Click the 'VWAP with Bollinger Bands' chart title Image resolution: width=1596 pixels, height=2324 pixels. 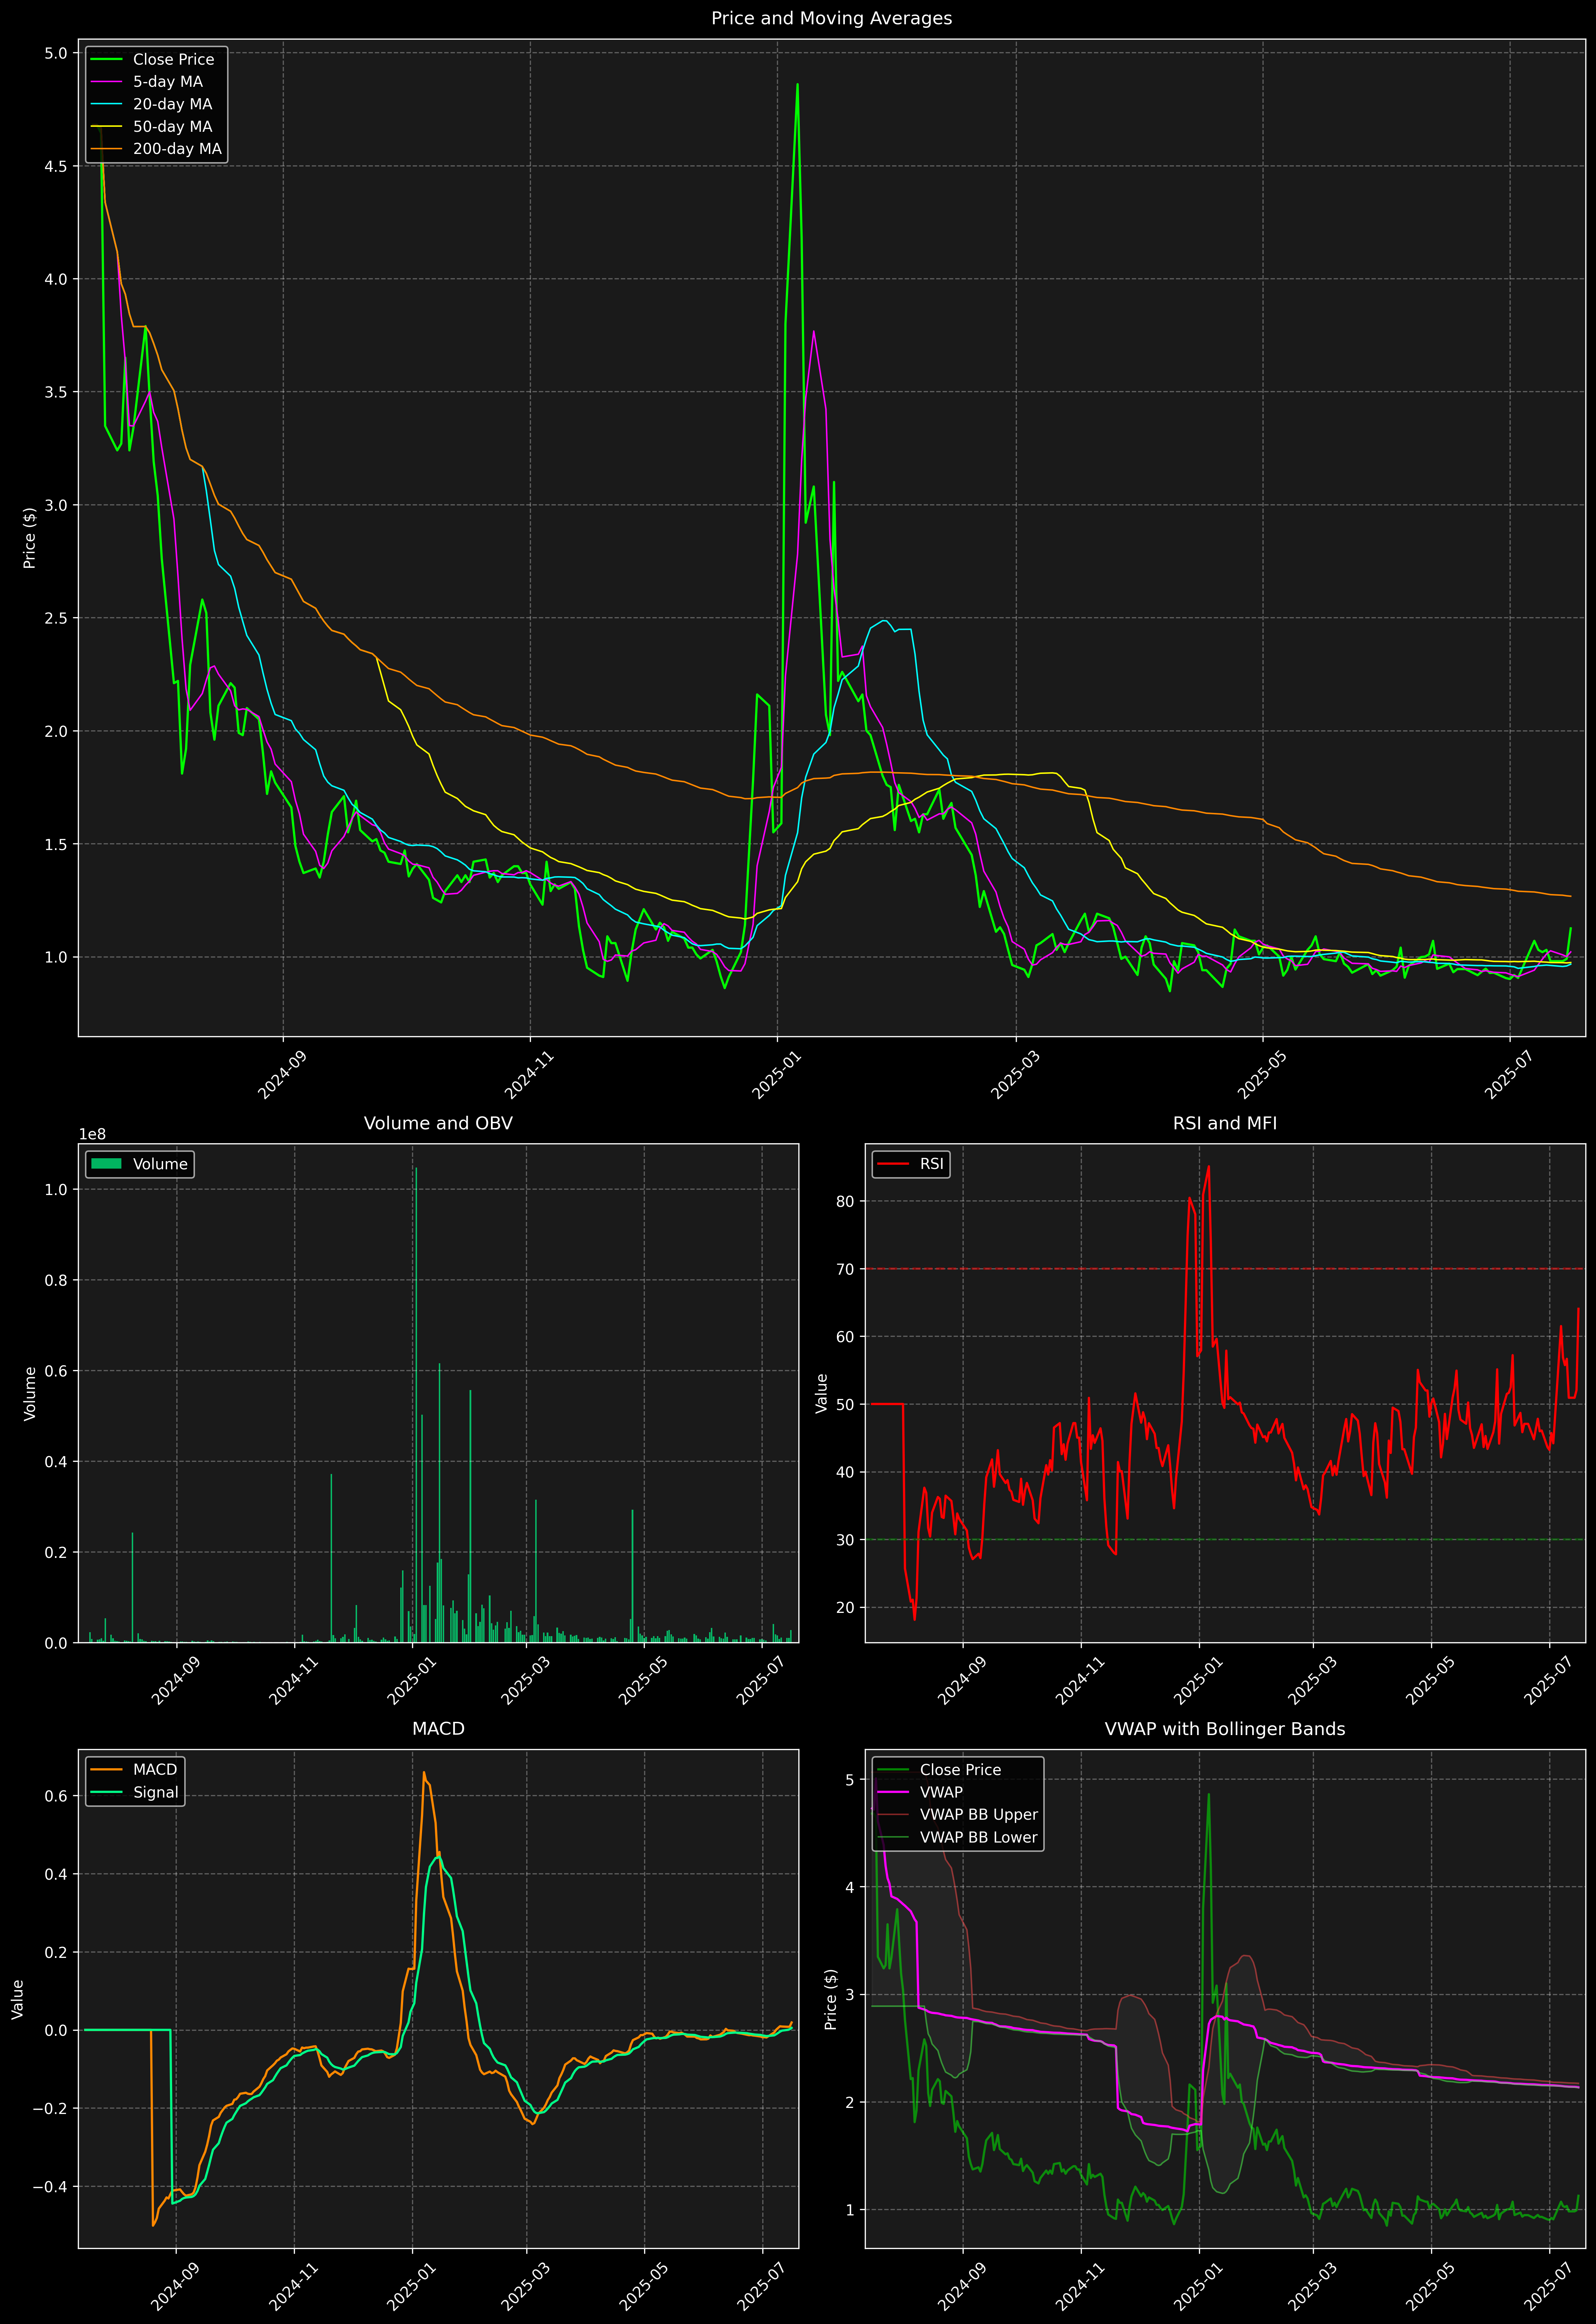[x=1225, y=1729]
